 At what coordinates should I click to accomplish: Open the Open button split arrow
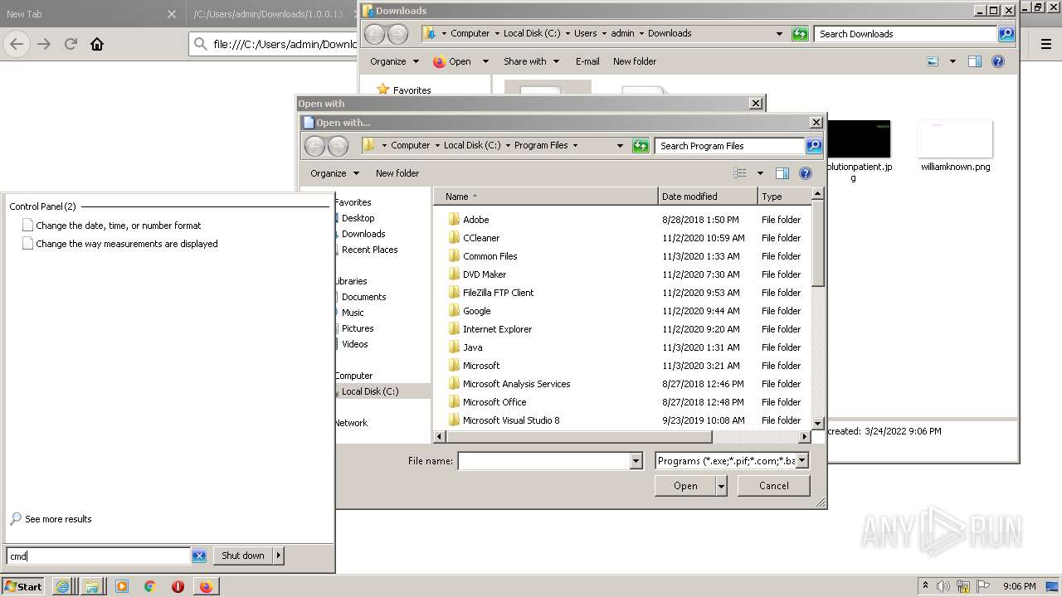click(x=722, y=486)
